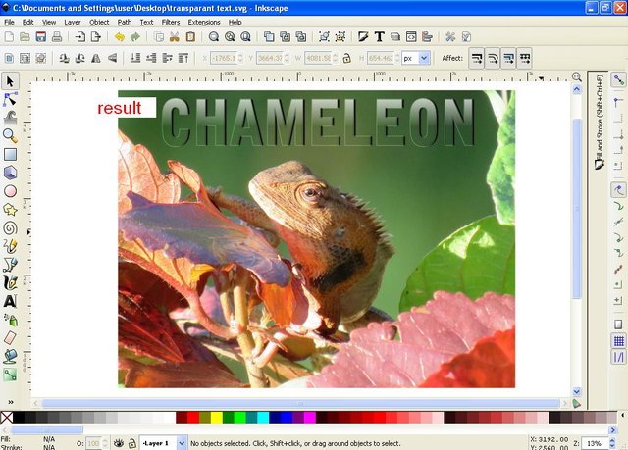Open the Layer menu
This screenshot has width=628, height=450.
(73, 22)
